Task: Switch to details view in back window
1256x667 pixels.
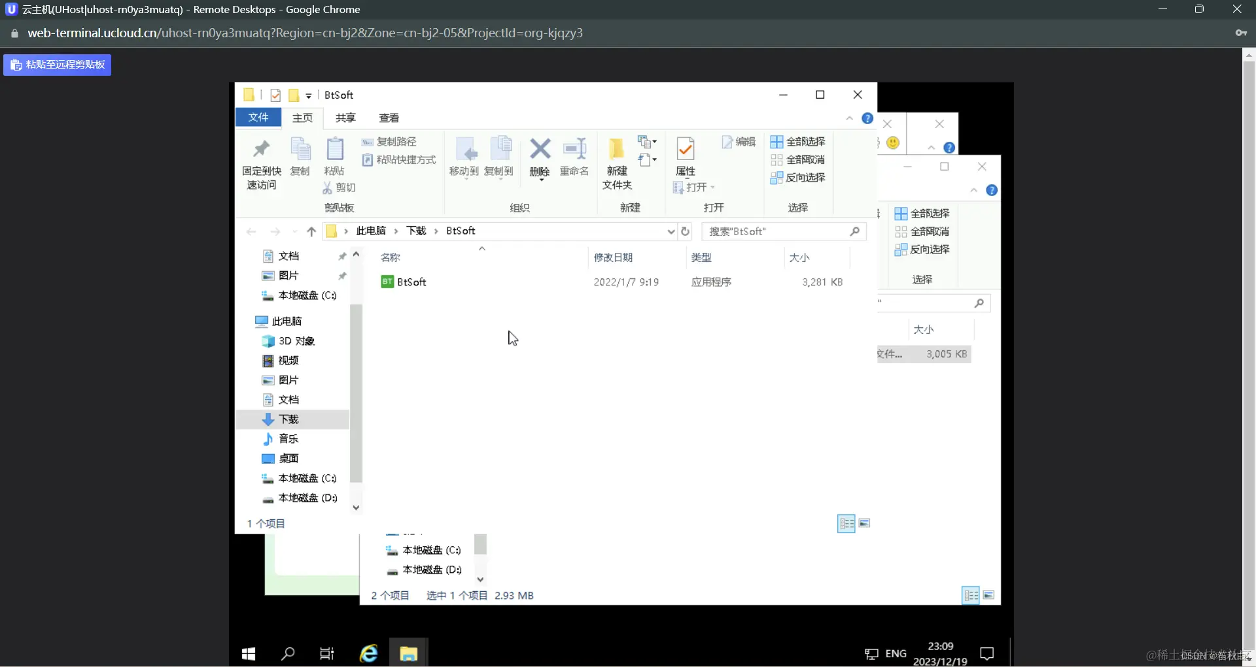Action: [x=971, y=595]
